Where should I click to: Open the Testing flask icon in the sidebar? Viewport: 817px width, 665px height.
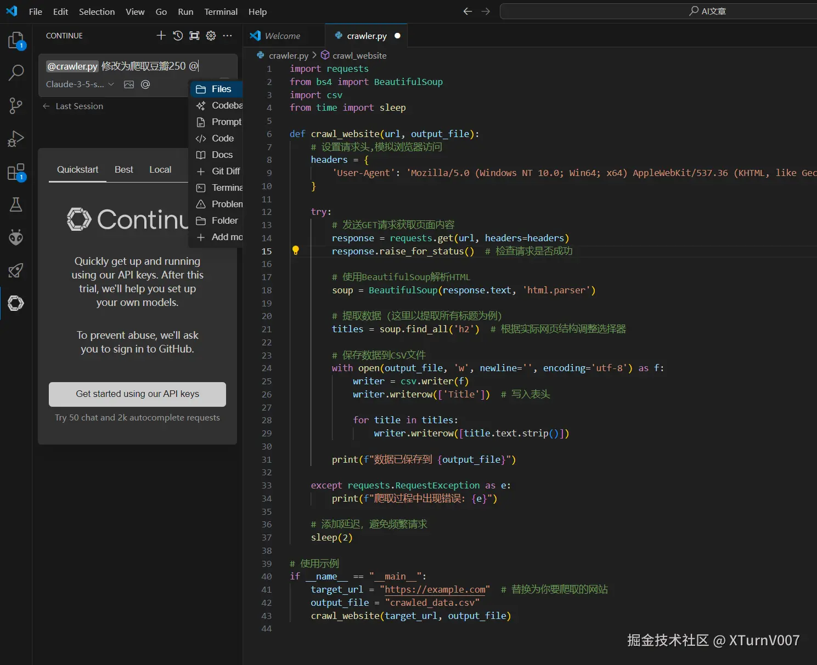point(16,204)
